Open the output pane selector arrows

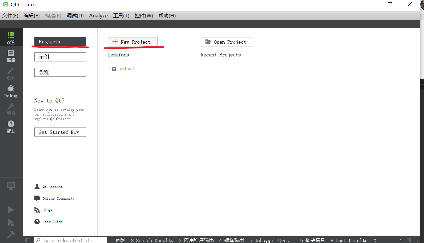click(x=375, y=240)
